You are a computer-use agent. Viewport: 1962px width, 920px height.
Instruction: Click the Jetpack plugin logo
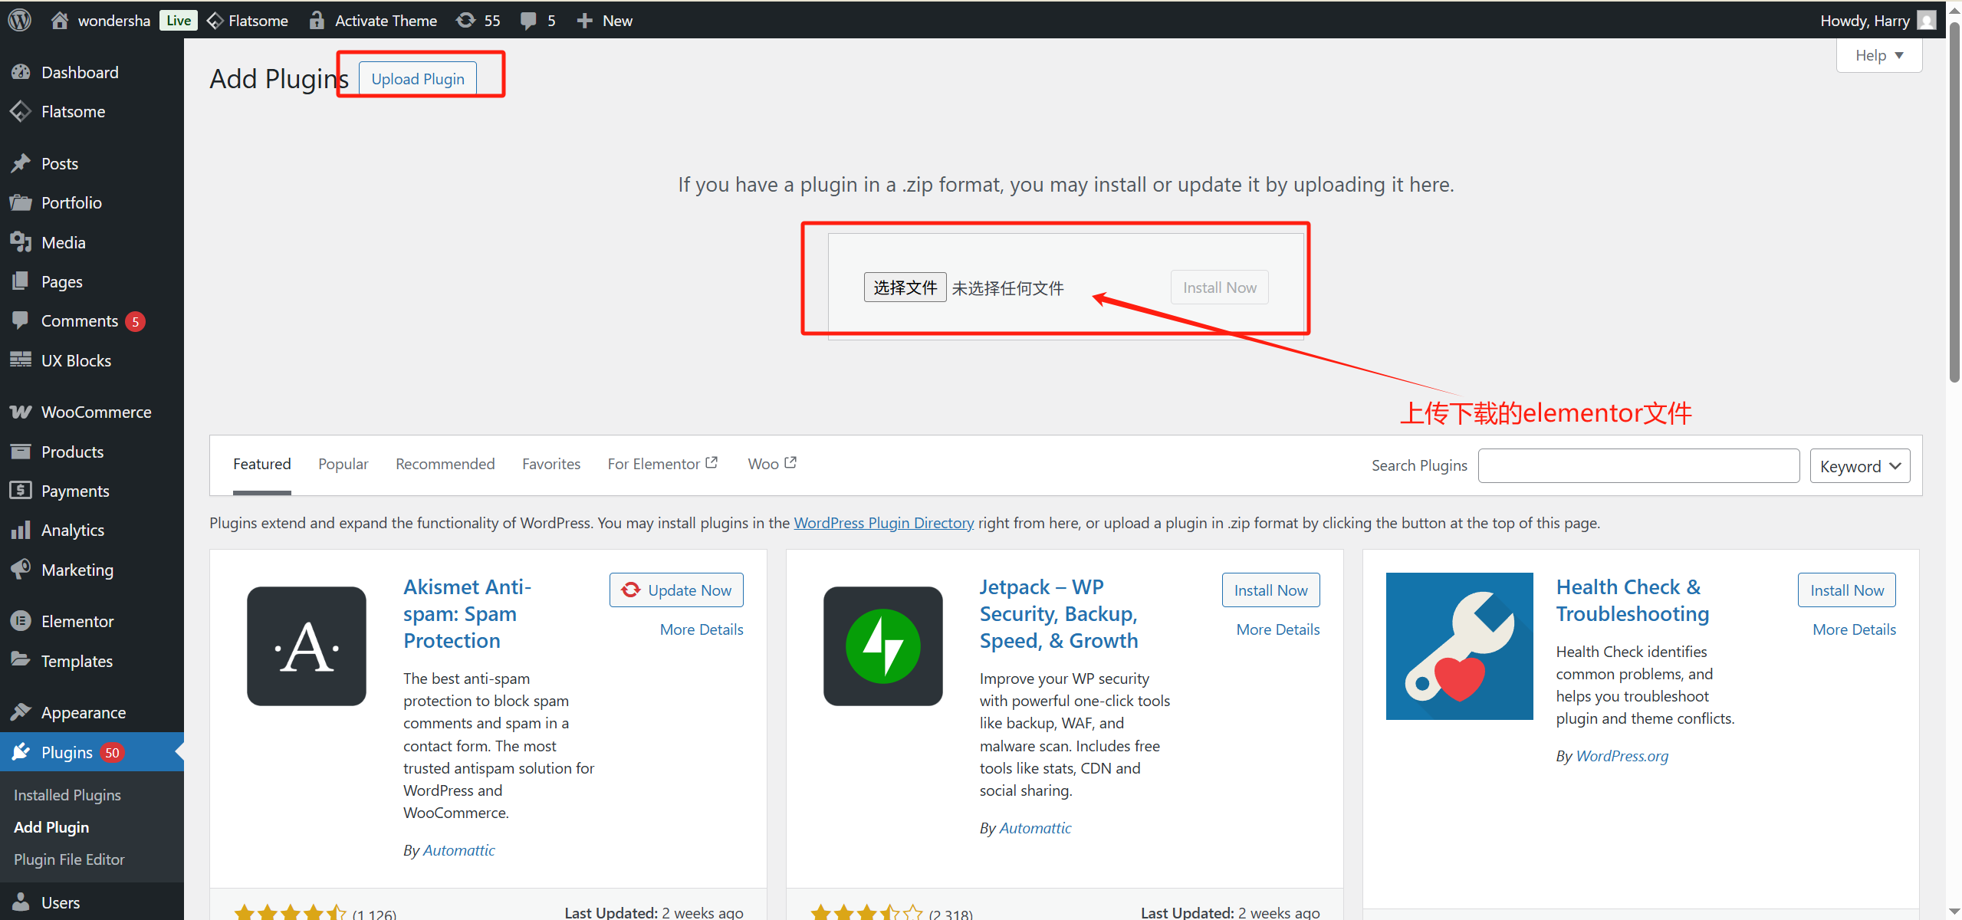pyautogui.click(x=882, y=646)
